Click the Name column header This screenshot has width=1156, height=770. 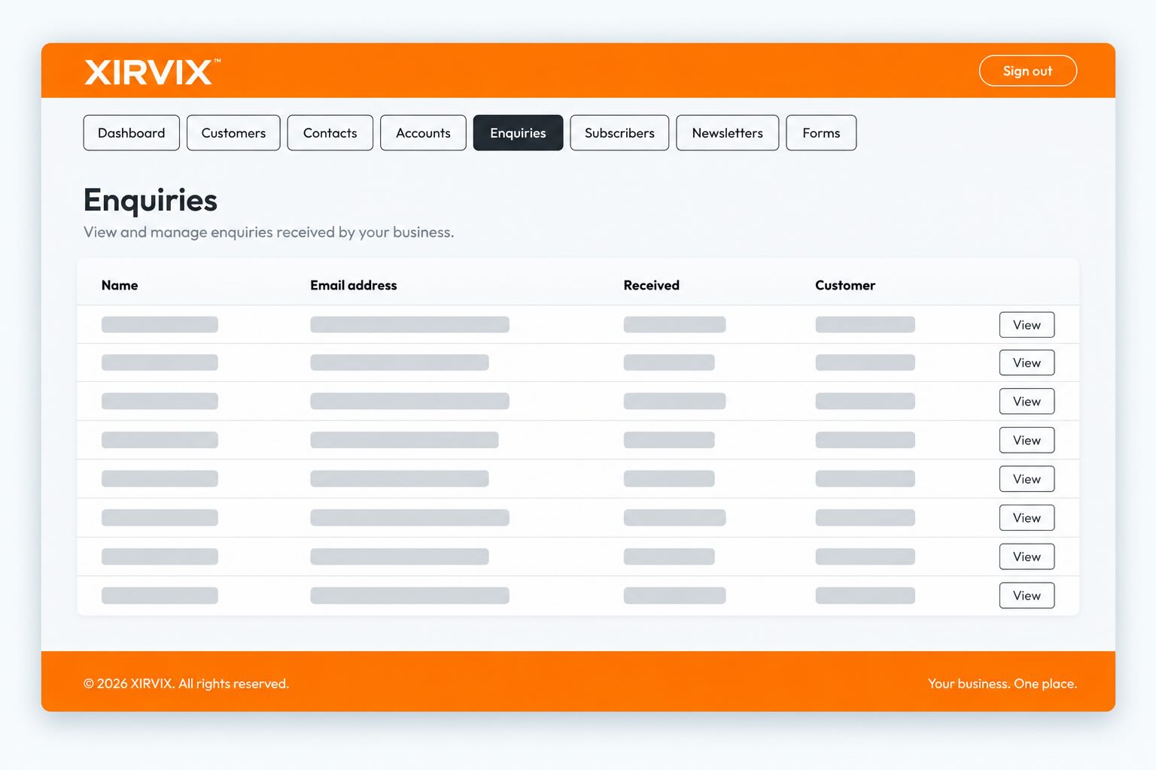(x=120, y=285)
